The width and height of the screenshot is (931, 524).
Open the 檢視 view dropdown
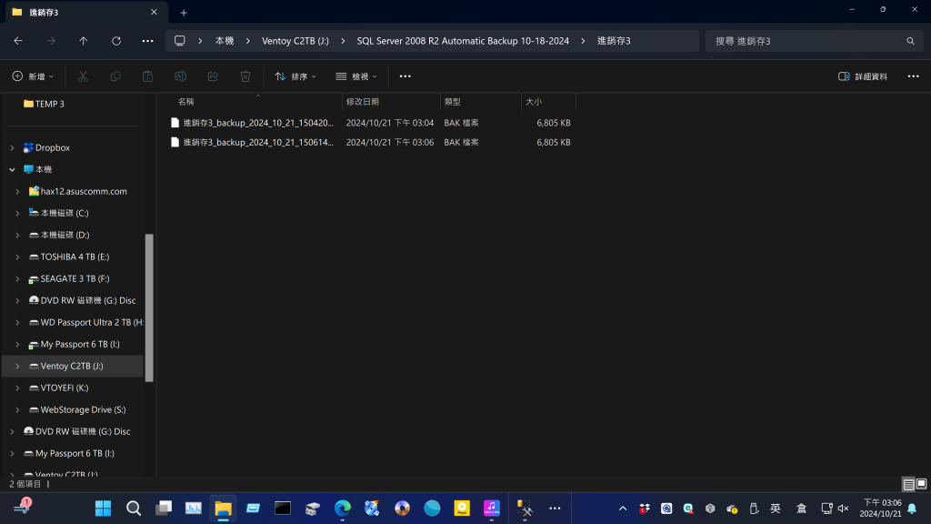[x=355, y=76]
